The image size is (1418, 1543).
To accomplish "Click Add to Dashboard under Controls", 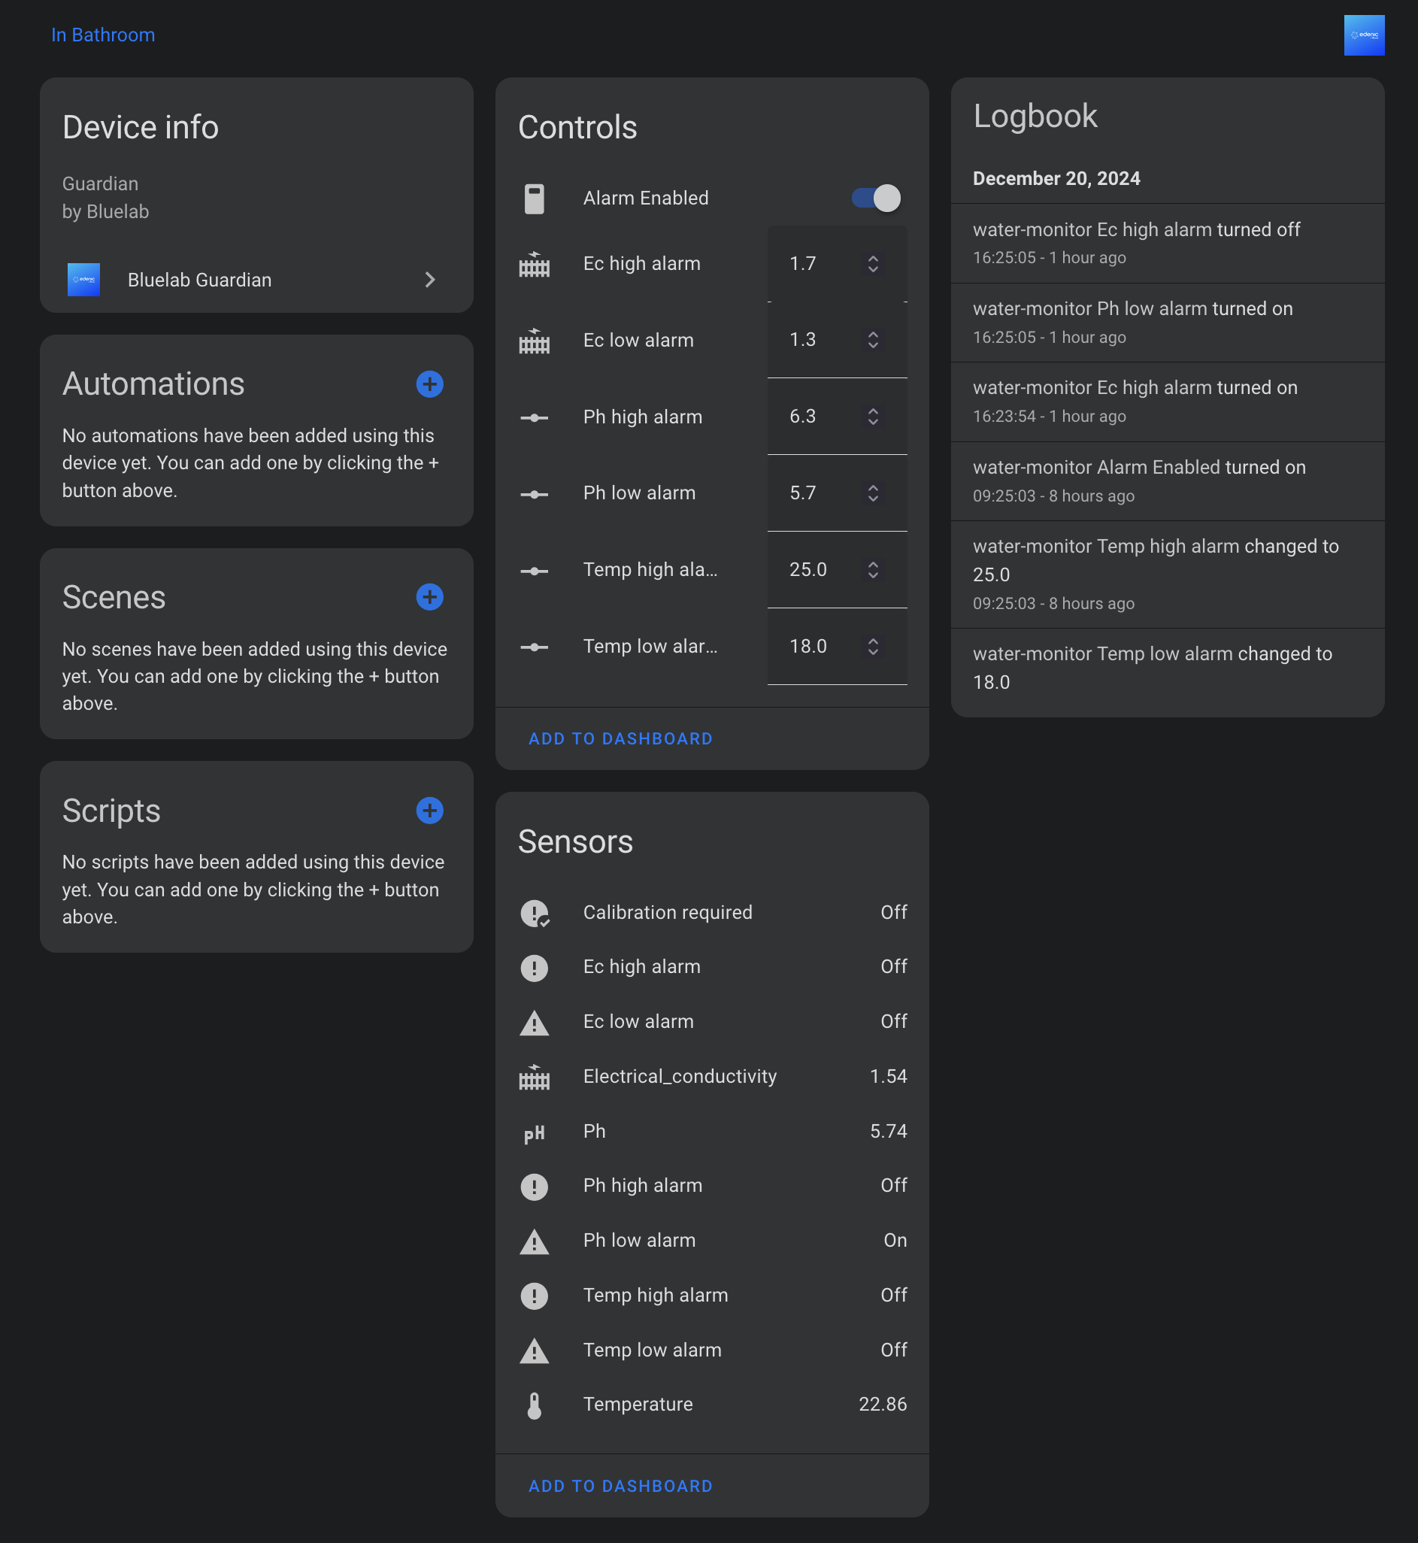I will 620,739.
